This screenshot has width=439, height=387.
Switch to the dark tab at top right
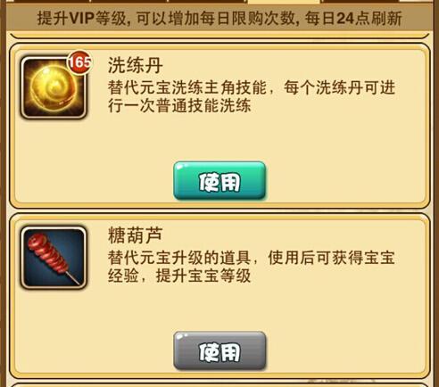tap(360, 2)
